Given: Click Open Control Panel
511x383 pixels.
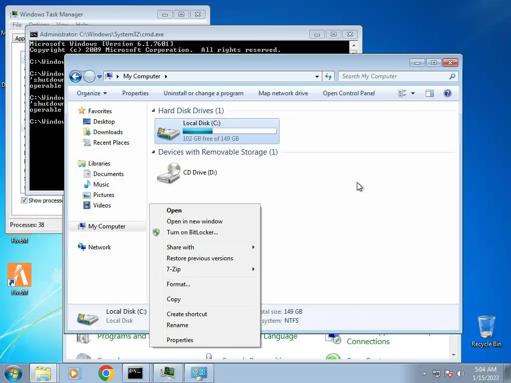Looking at the screenshot, I should (x=349, y=93).
